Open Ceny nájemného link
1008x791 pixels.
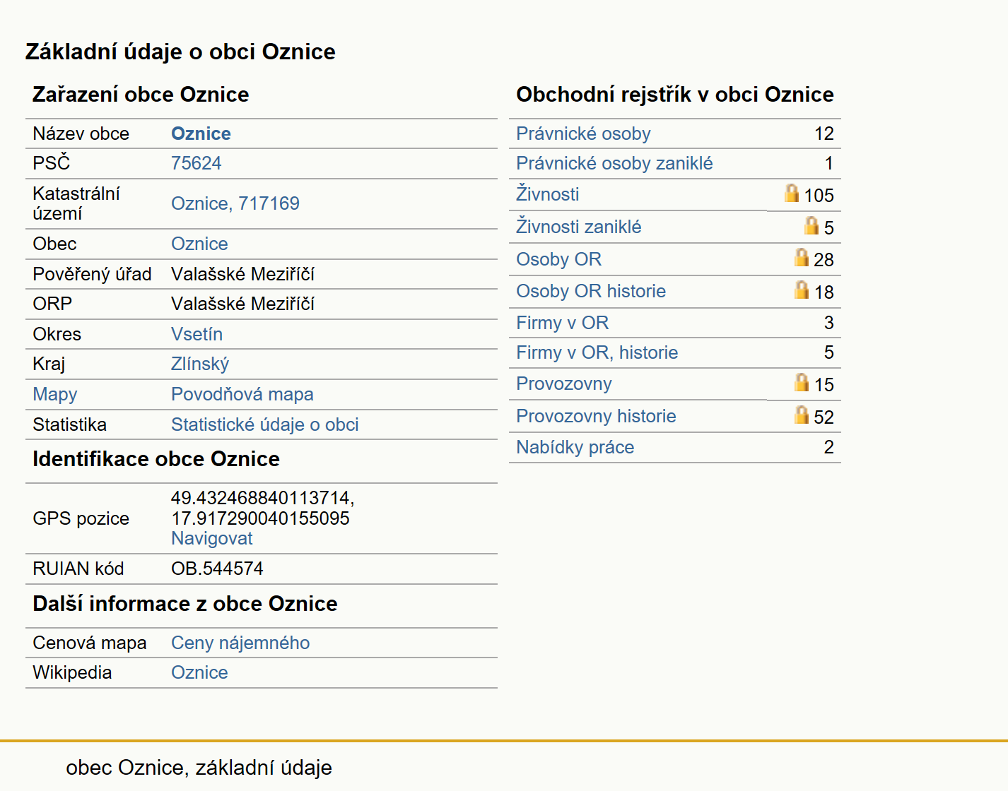point(240,643)
